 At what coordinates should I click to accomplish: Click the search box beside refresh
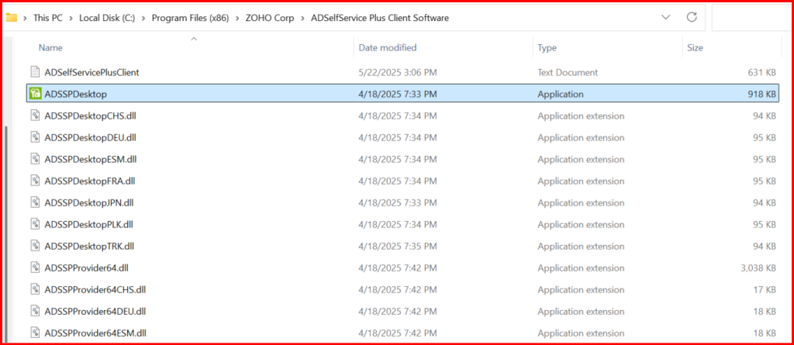(748, 17)
